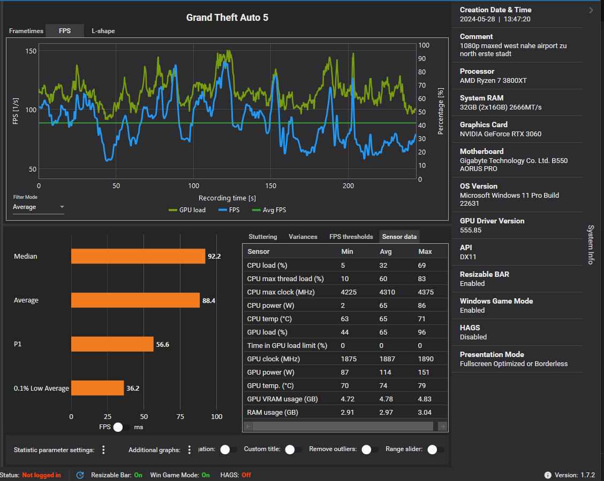Switch to the Variances tab

coord(303,236)
